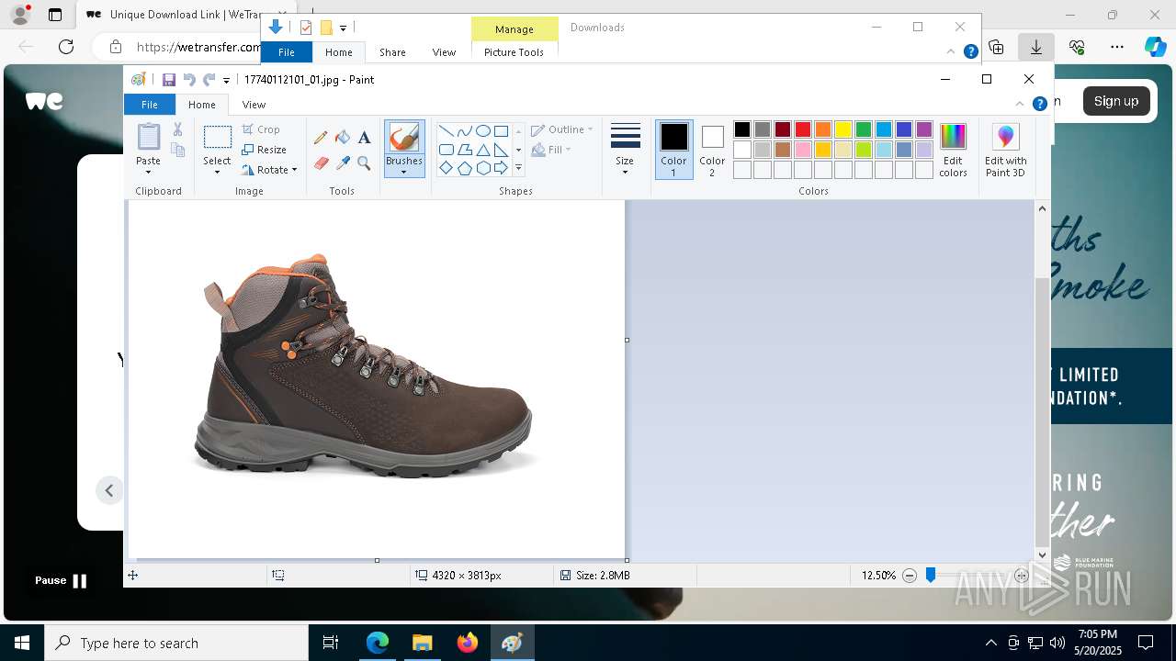Click Paint vertical scrollbar down arrow

[x=1042, y=555]
